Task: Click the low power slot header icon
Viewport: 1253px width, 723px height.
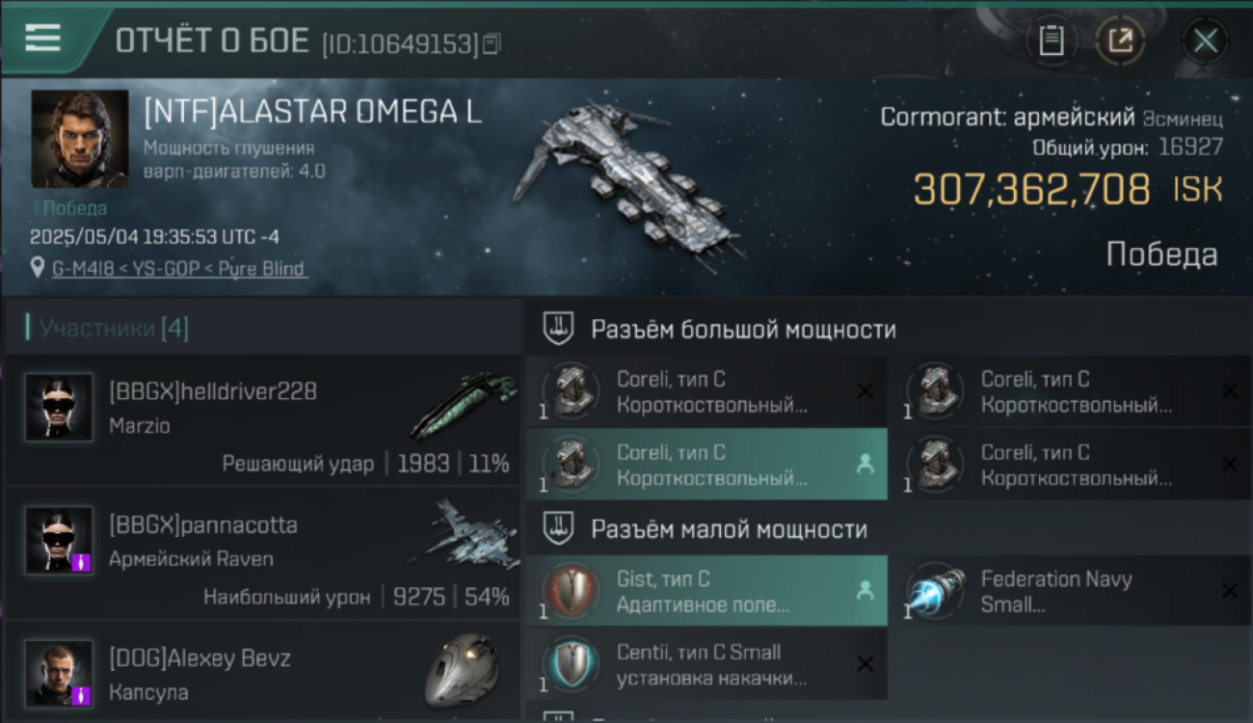Action: point(557,529)
